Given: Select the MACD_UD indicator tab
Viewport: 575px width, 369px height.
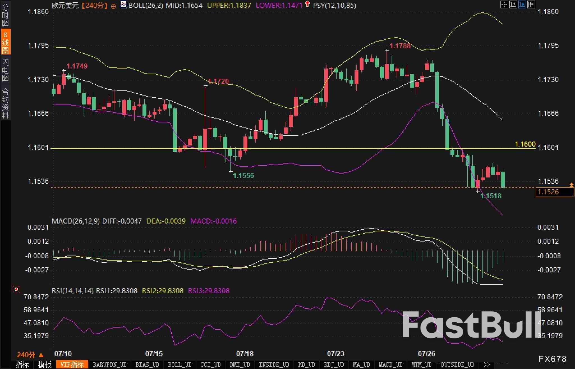Looking at the screenshot, I should click(x=391, y=365).
